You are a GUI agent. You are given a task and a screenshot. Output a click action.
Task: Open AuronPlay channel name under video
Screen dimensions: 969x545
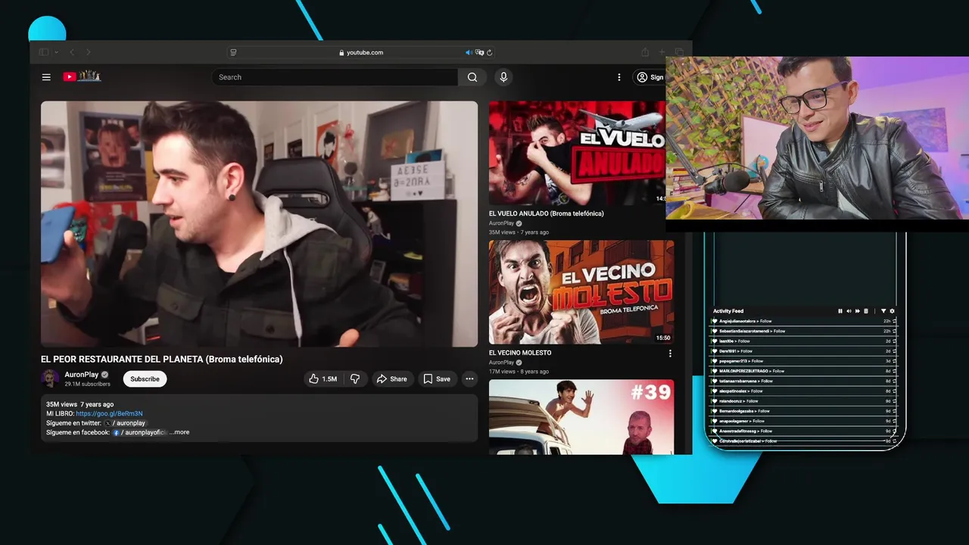pos(83,375)
